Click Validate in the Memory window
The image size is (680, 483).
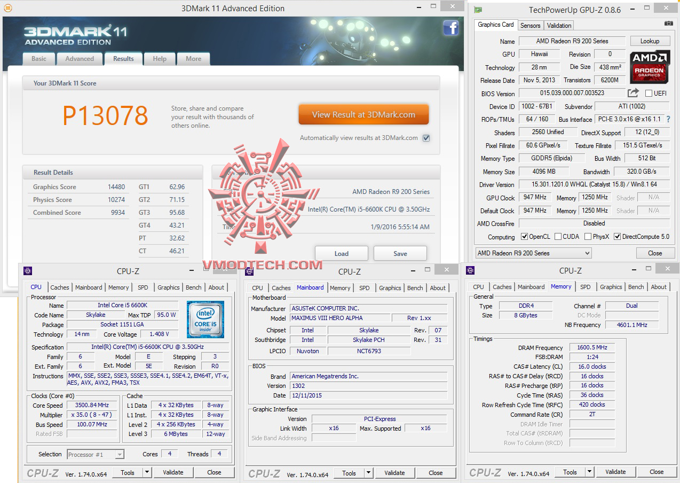pos(615,472)
